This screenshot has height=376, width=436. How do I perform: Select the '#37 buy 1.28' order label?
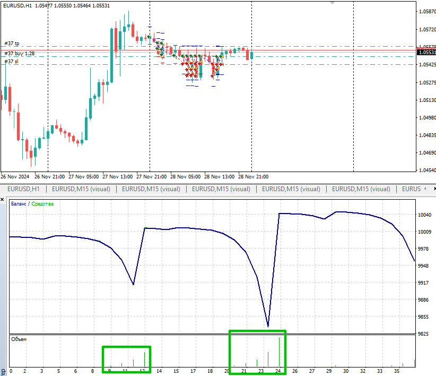(x=20, y=54)
